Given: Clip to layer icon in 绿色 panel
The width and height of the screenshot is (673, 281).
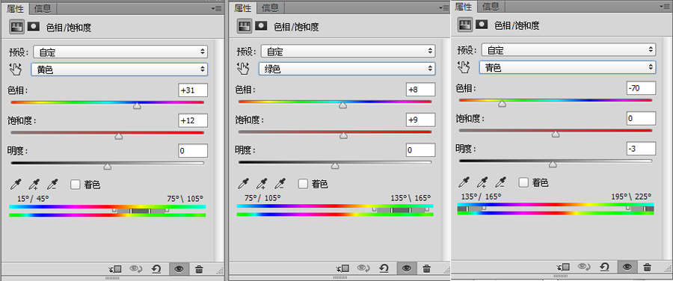Looking at the screenshot, I should (342, 269).
